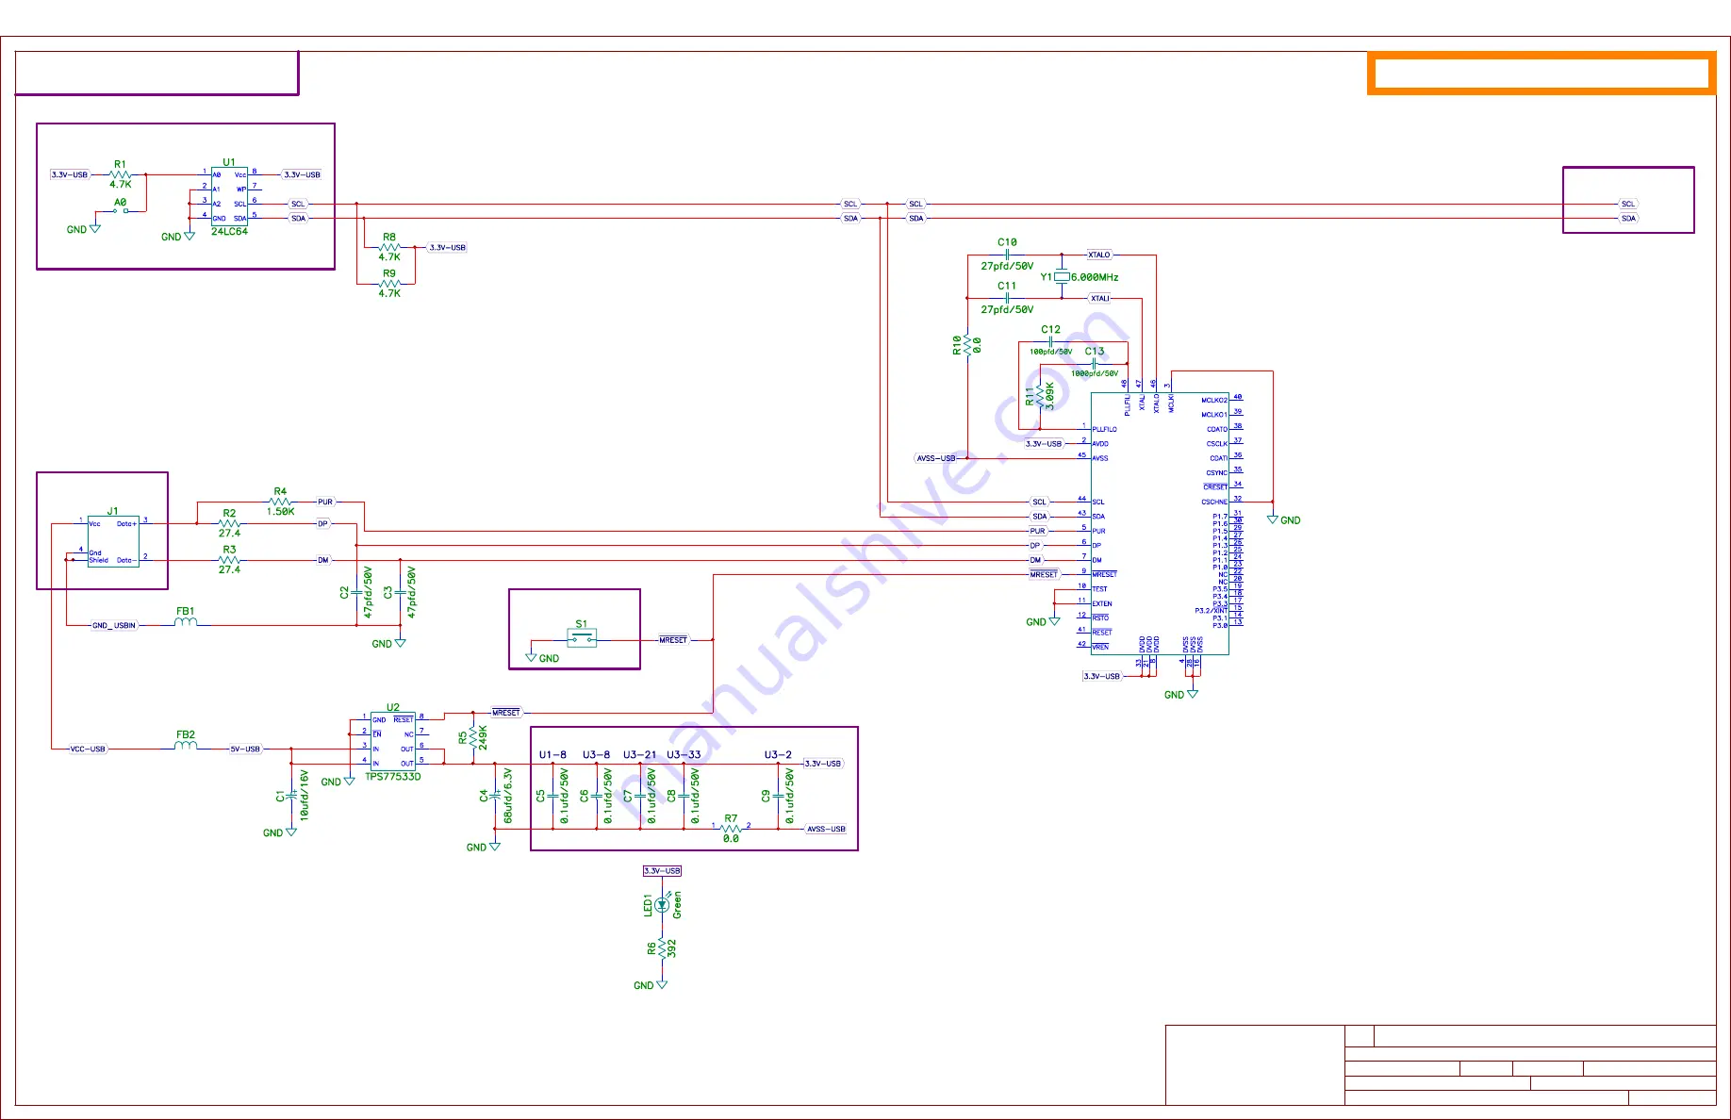Select the GND_USBIN net label
1731x1120 pixels.
(114, 626)
